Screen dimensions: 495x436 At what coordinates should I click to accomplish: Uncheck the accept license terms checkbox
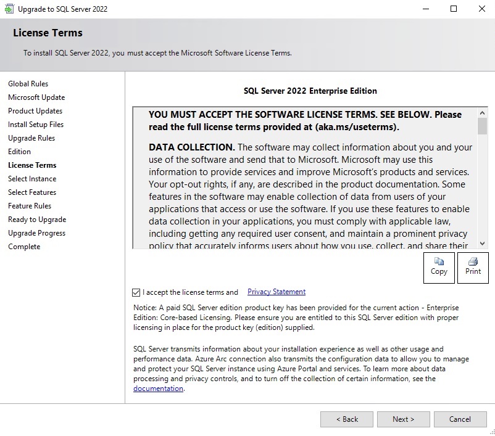(136, 292)
